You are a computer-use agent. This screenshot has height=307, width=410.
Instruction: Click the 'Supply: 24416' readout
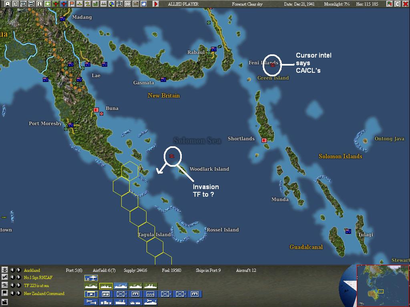[135, 270]
